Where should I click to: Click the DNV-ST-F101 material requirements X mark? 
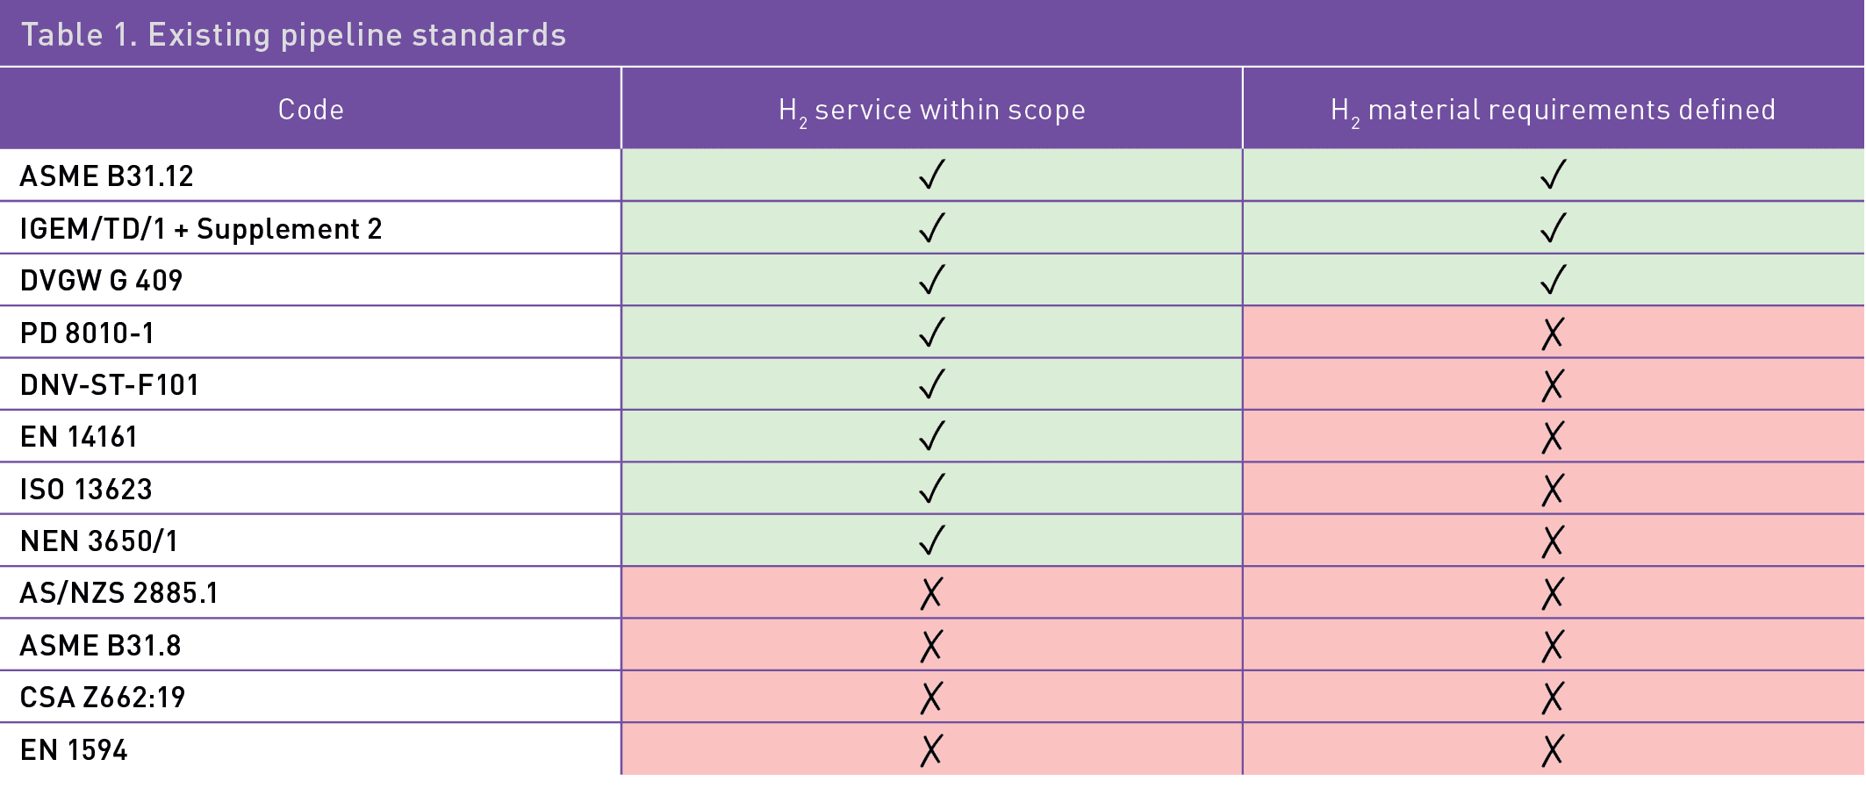coord(1553,384)
